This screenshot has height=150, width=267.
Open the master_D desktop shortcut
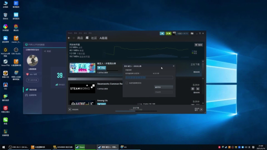[16, 39]
